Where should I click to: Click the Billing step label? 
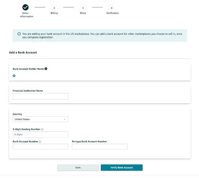(x=54, y=13)
